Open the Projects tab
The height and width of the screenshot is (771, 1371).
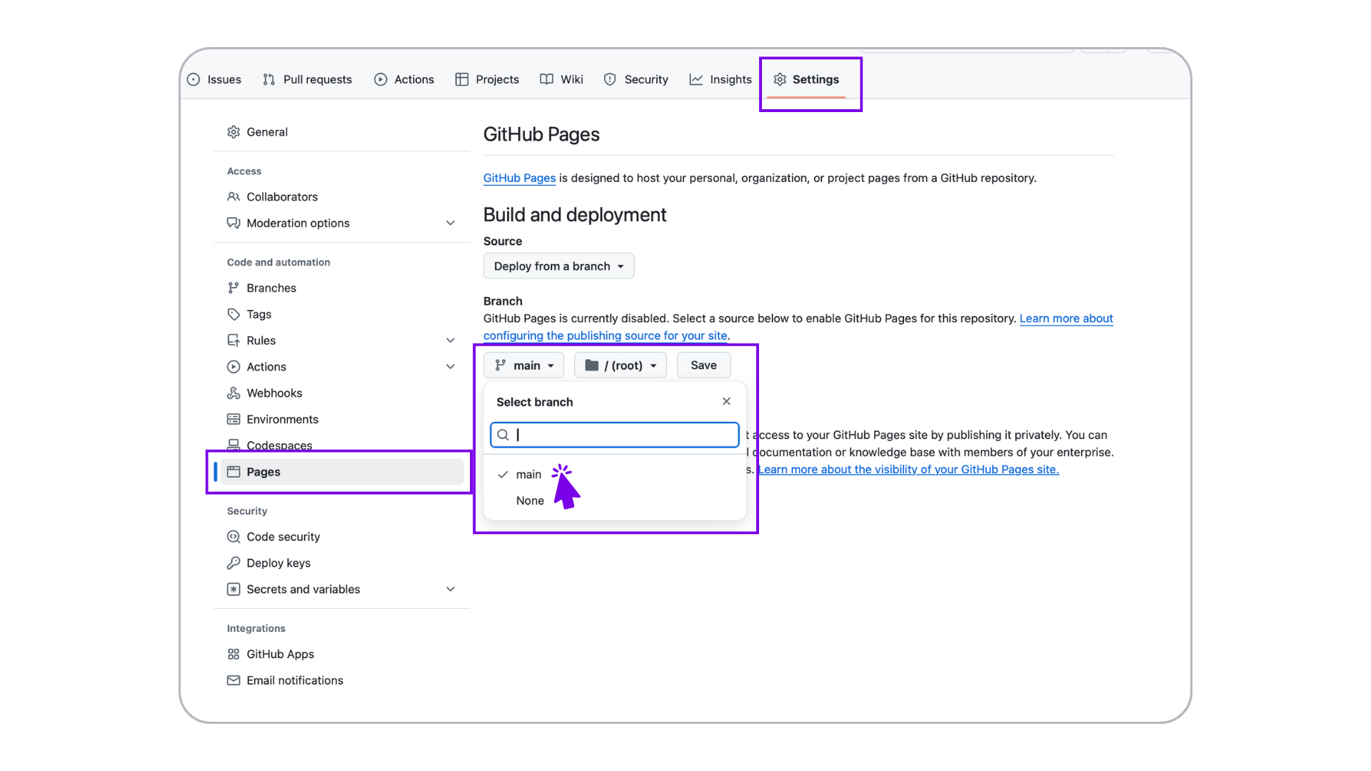coord(487,79)
